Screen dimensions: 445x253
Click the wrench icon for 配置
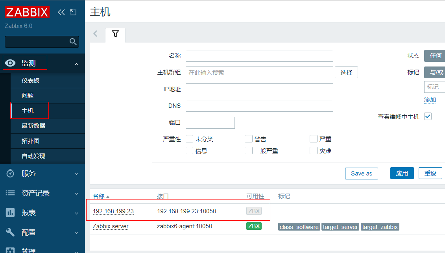[10, 232]
